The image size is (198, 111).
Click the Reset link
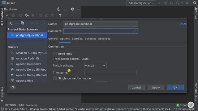point(182,24)
